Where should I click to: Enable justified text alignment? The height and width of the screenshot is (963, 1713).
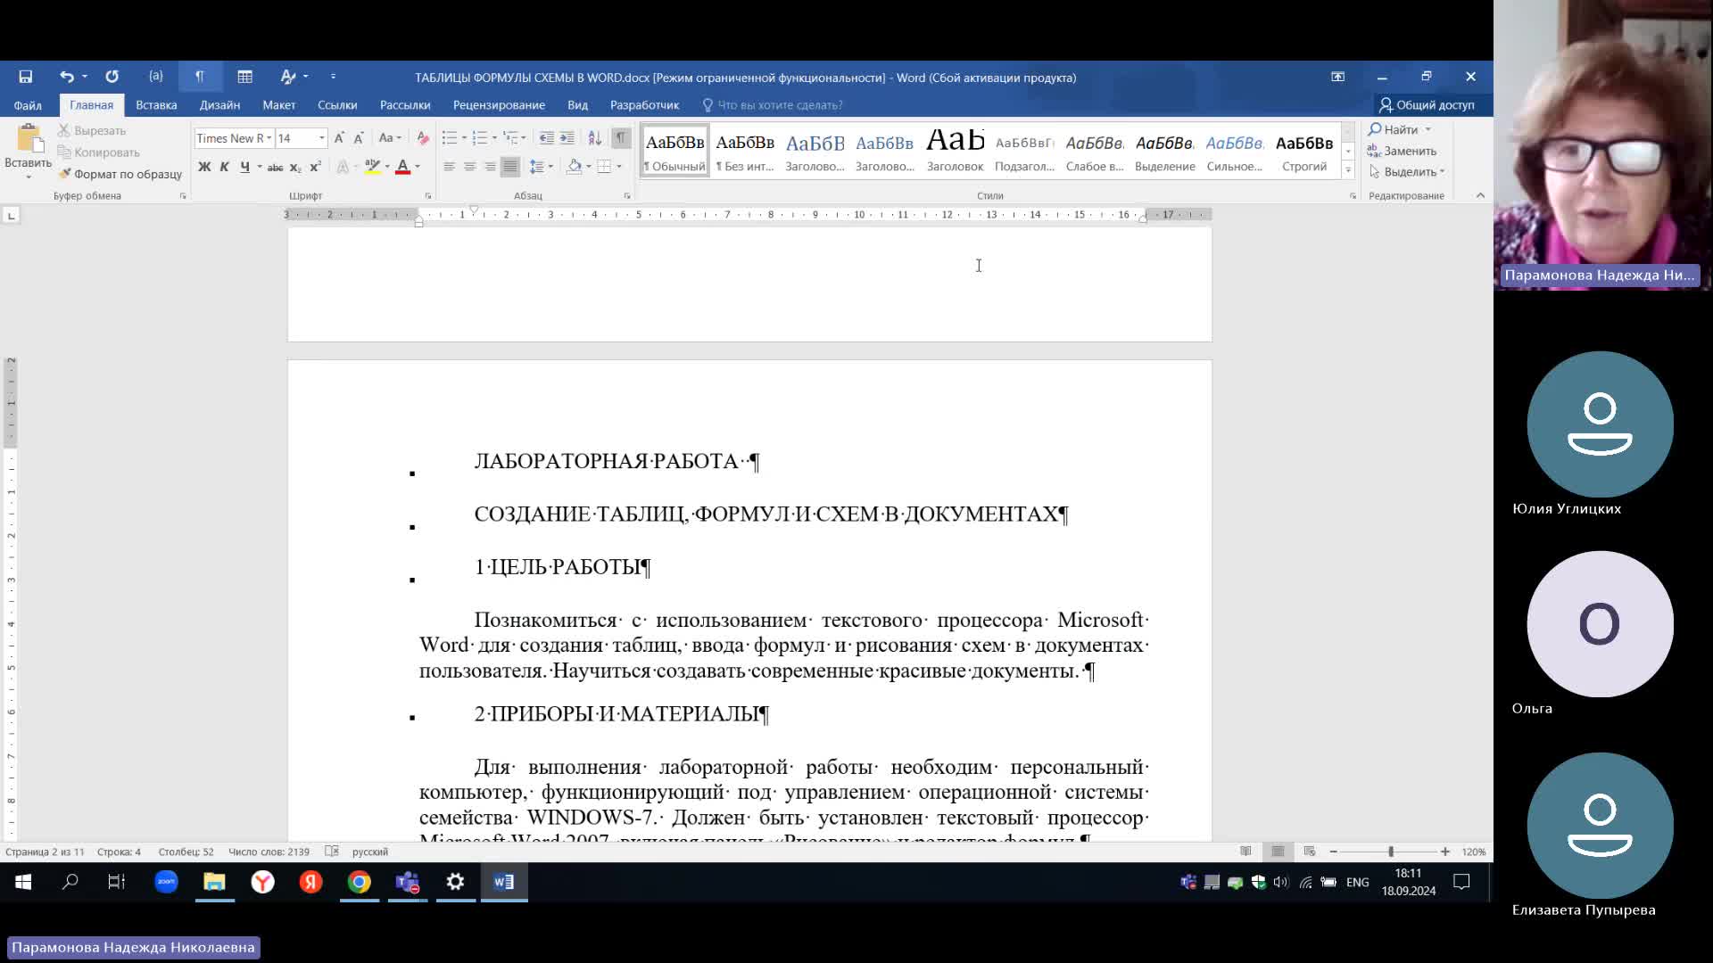510,167
